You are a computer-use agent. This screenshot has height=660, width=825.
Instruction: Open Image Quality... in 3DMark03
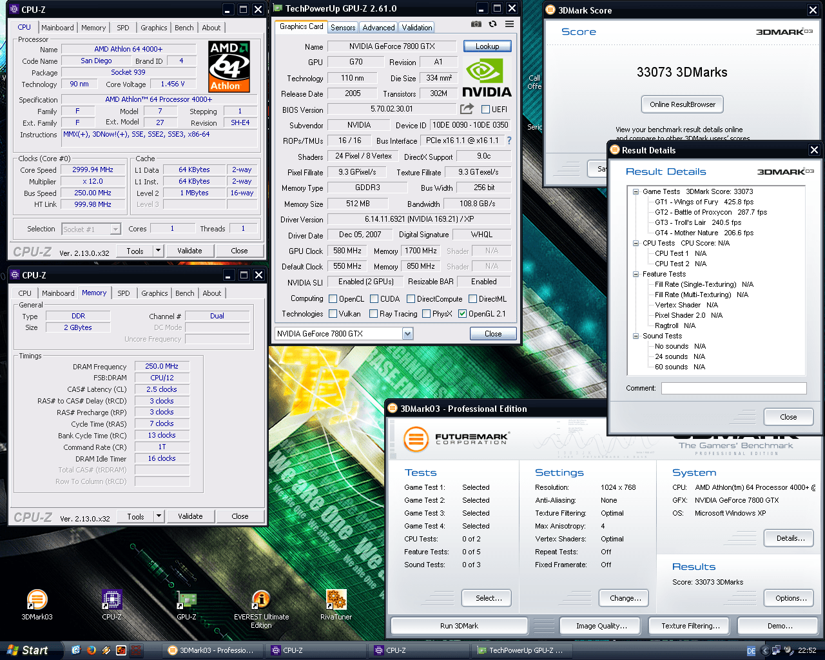click(x=601, y=626)
